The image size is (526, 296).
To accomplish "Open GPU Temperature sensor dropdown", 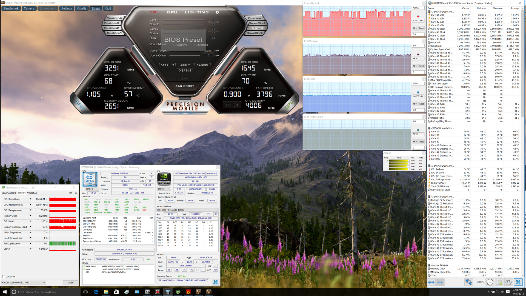I will point(30,210).
